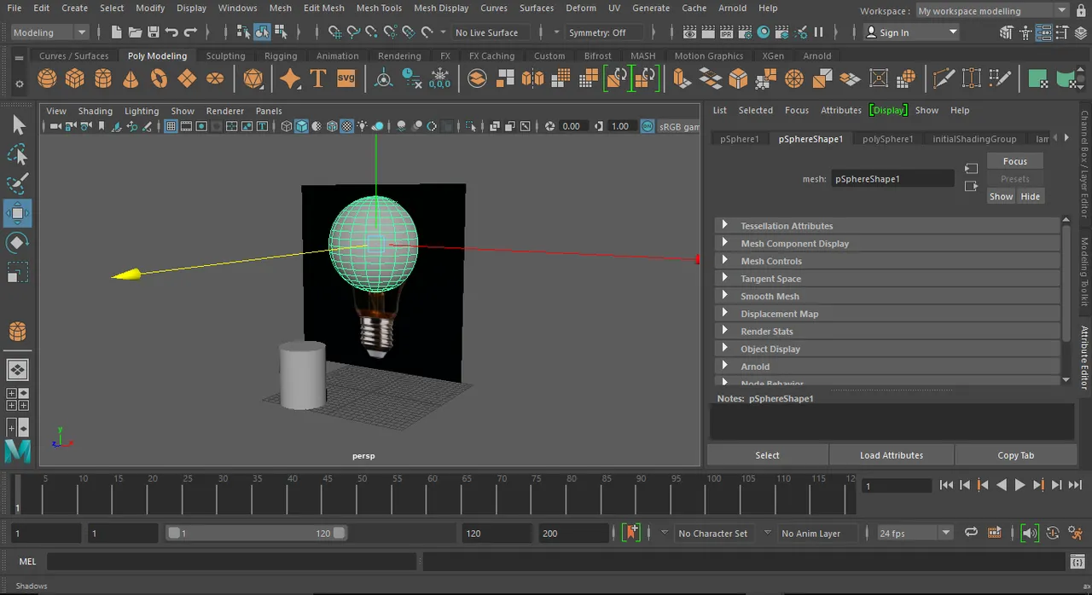Expand the Render Stats section

pyautogui.click(x=887, y=332)
